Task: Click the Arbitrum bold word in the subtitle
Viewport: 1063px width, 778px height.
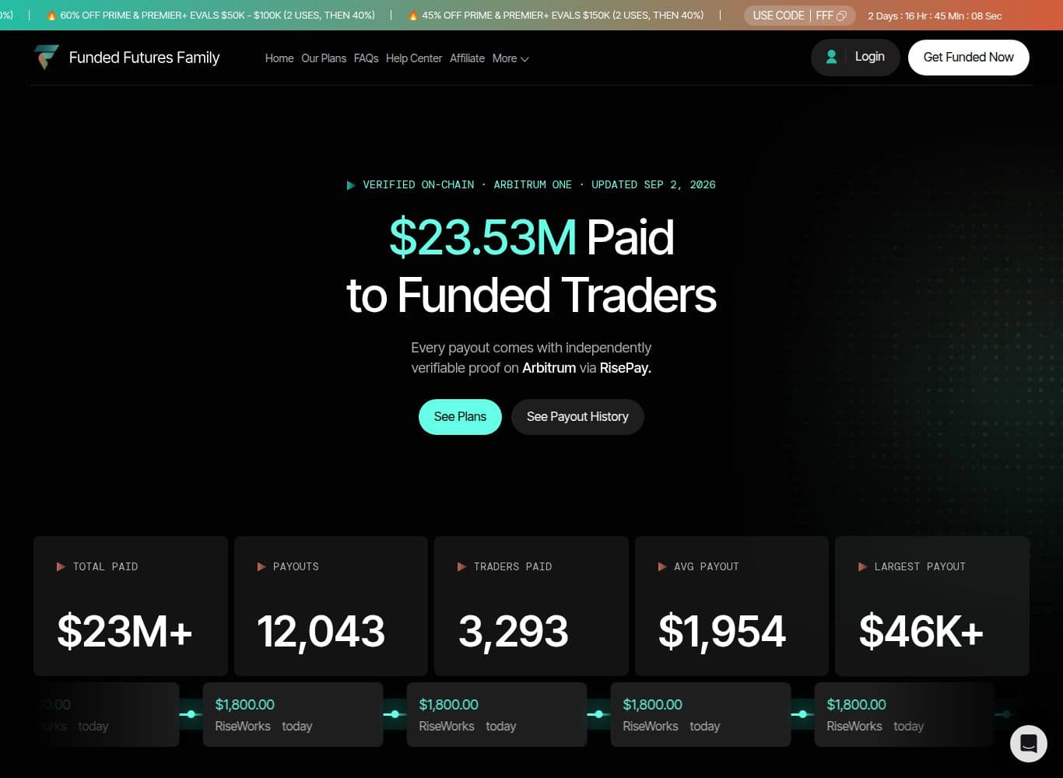Action: tap(549, 368)
